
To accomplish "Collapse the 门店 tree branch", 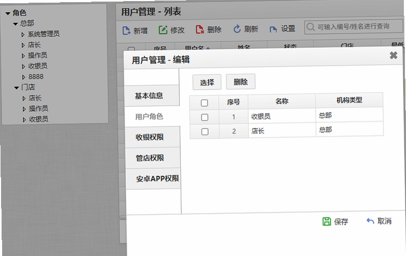I will click(17, 88).
